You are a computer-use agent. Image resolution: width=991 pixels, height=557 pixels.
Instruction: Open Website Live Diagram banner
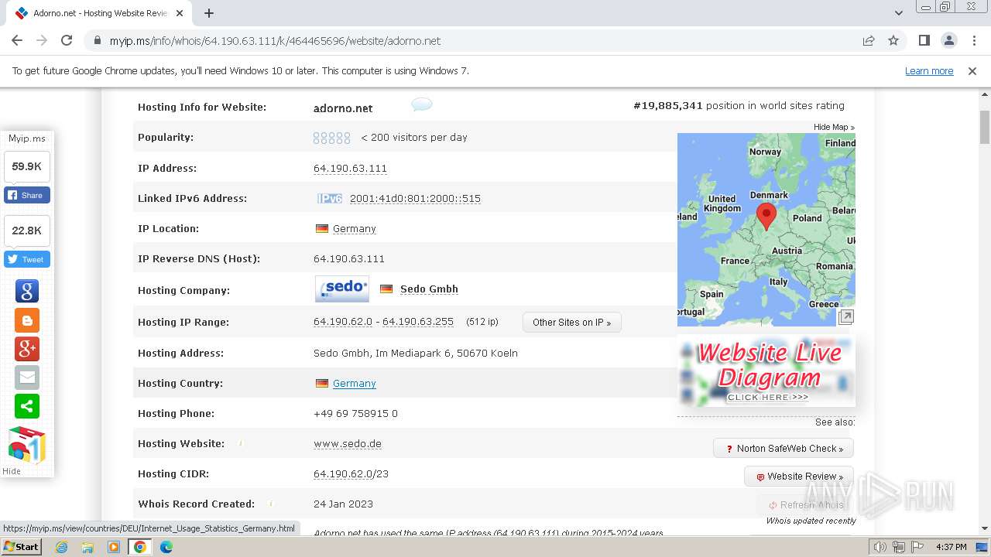tap(766, 371)
